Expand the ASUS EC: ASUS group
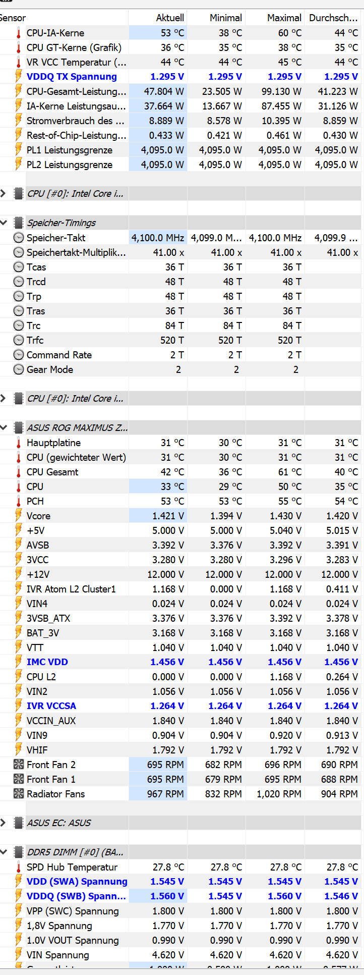Viewport: 364px width, 975px height. (x=4, y=823)
